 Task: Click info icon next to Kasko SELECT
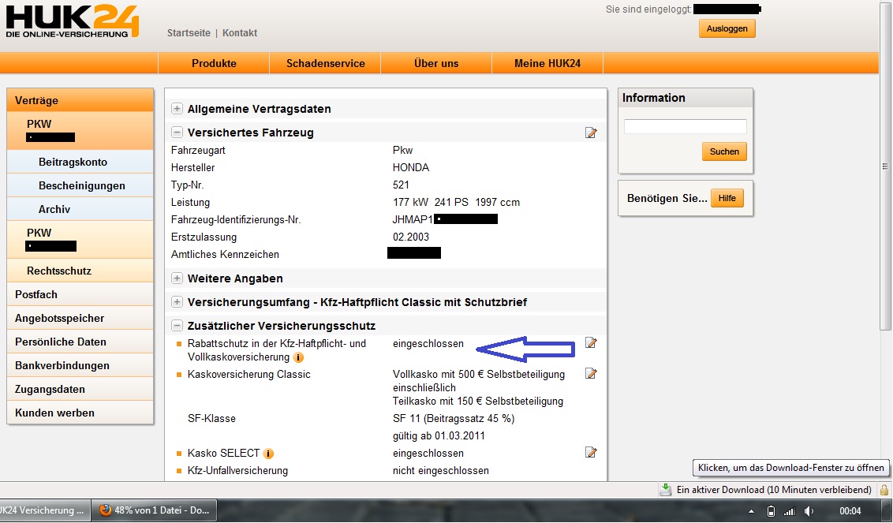point(269,454)
